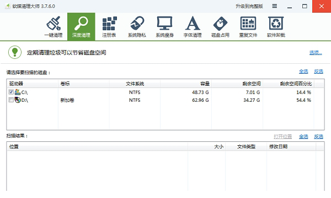Sort disks by 容量 column header

pyautogui.click(x=186, y=84)
